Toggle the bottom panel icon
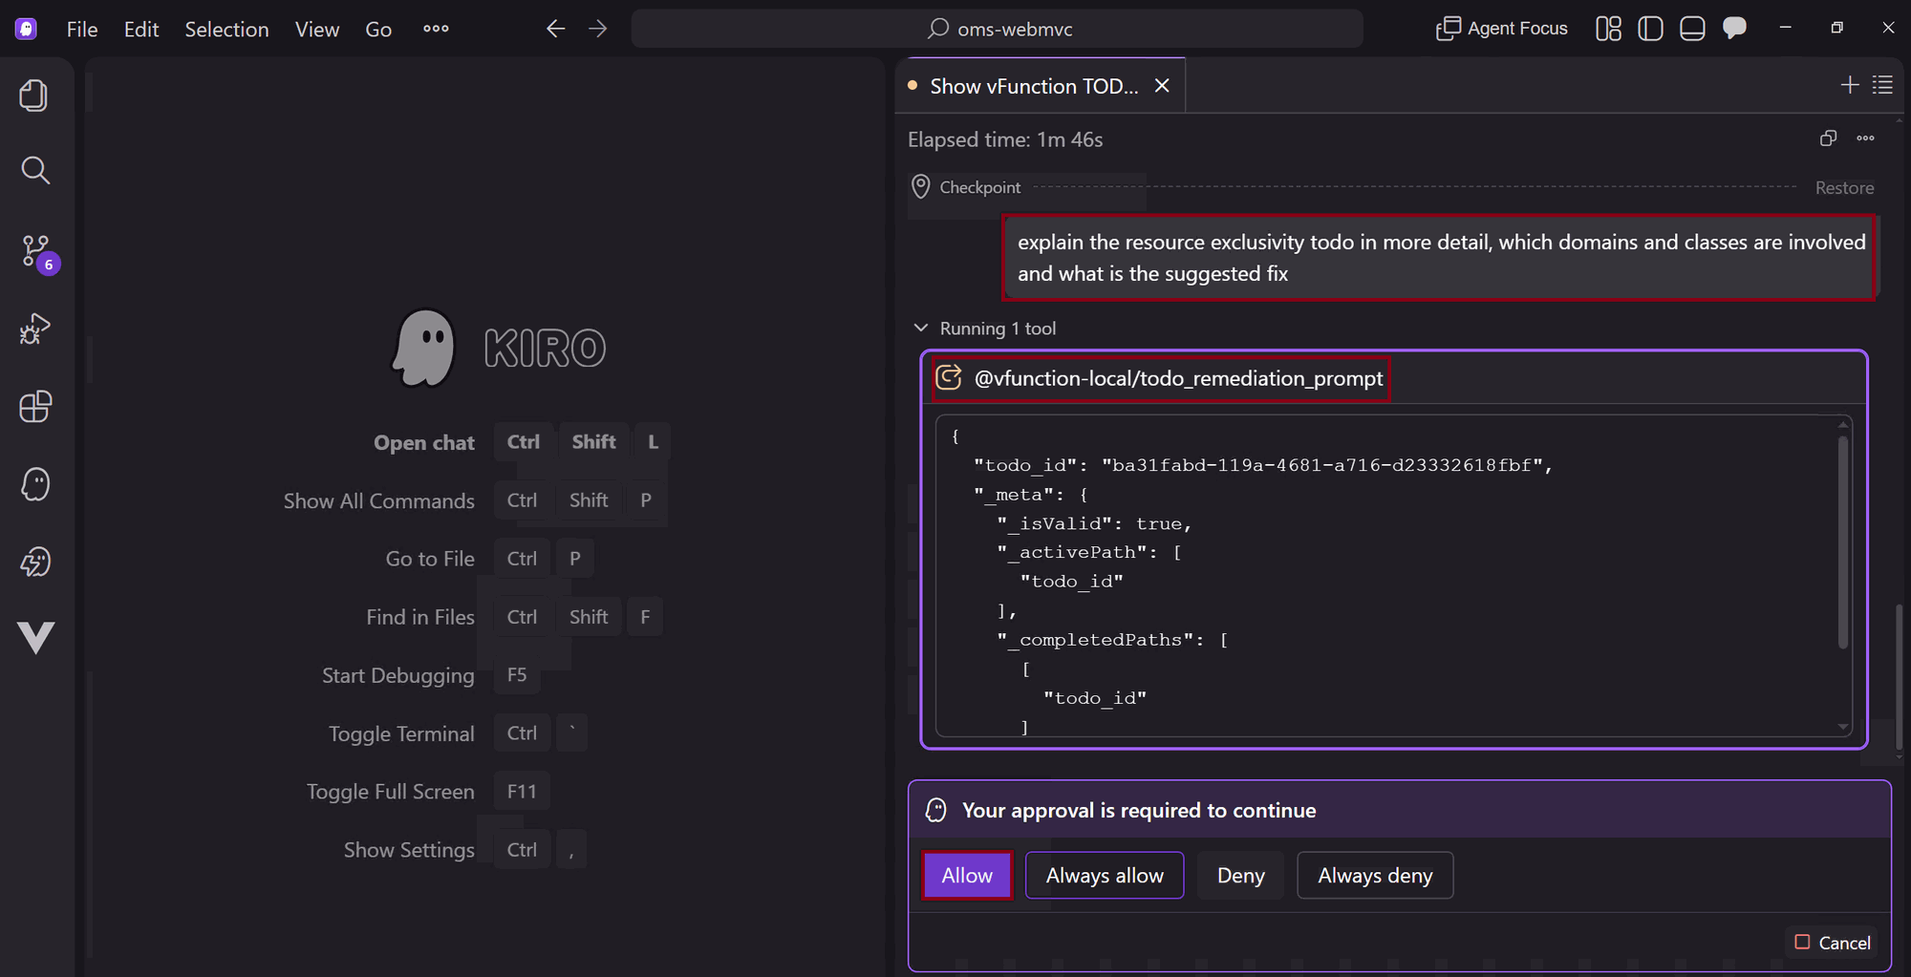Image resolution: width=1911 pixels, height=977 pixels. [1692, 29]
